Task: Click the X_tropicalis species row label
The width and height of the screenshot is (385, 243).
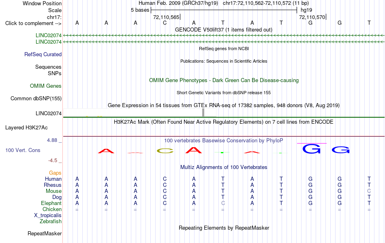Action: [48, 216]
